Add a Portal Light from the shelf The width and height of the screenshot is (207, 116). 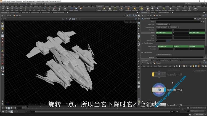[164, 9]
